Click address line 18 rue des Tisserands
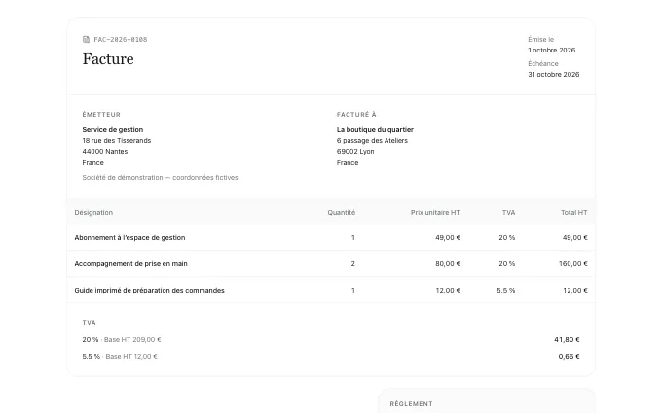Screen dimensions: 662x413 117,140
